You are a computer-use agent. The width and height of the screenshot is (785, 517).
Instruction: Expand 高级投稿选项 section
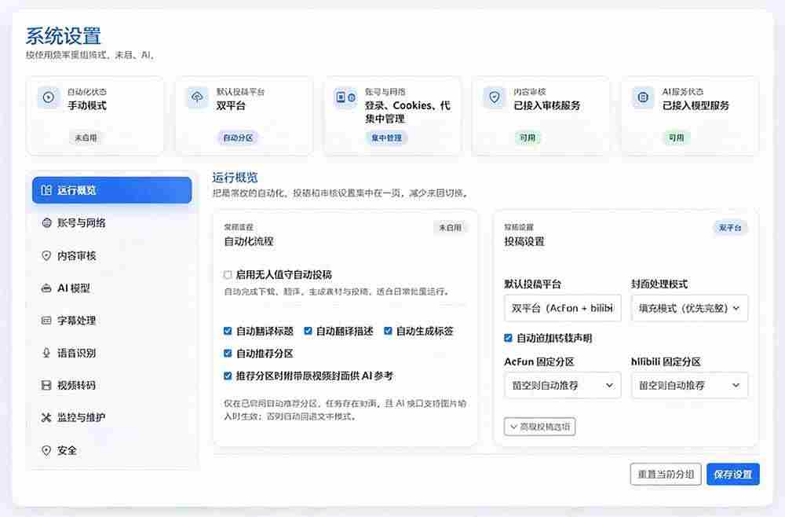coord(540,427)
